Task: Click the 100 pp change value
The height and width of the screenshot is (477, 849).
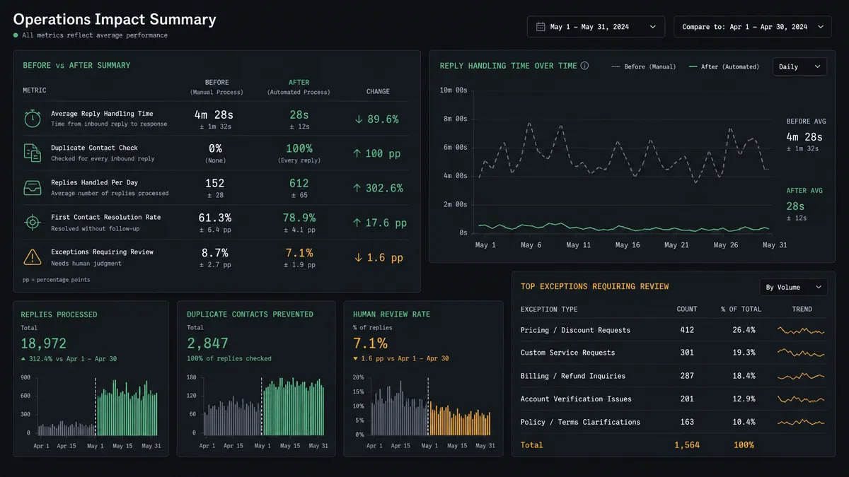Action: coord(384,153)
